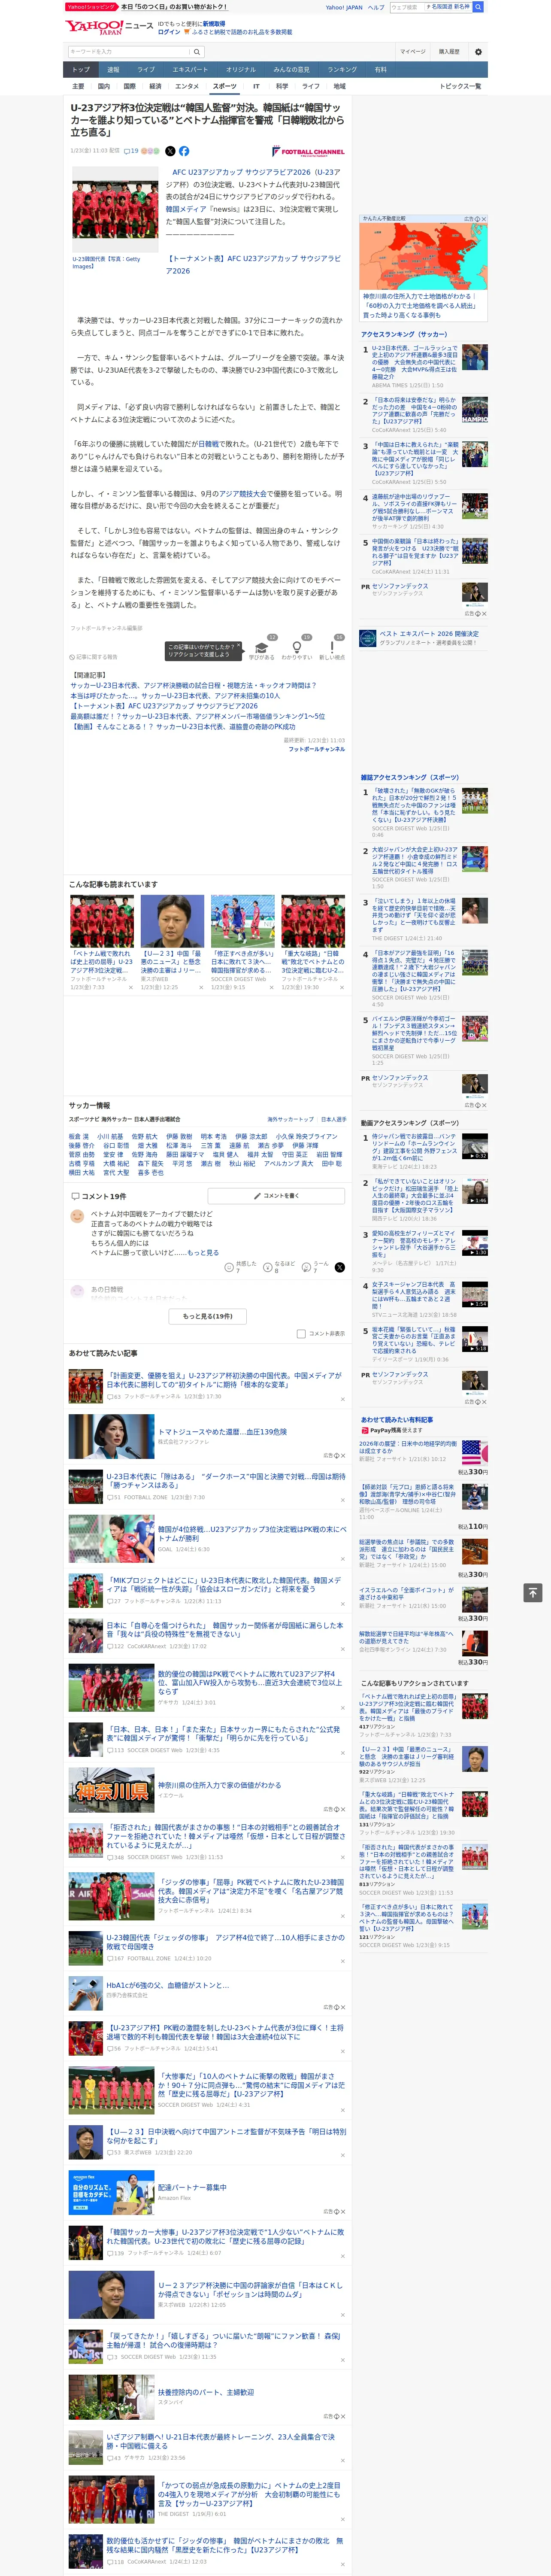Screen dimensions: 551x2576
Task: Toggle the コメント非表示 checkbox
Action: [x=301, y=1333]
